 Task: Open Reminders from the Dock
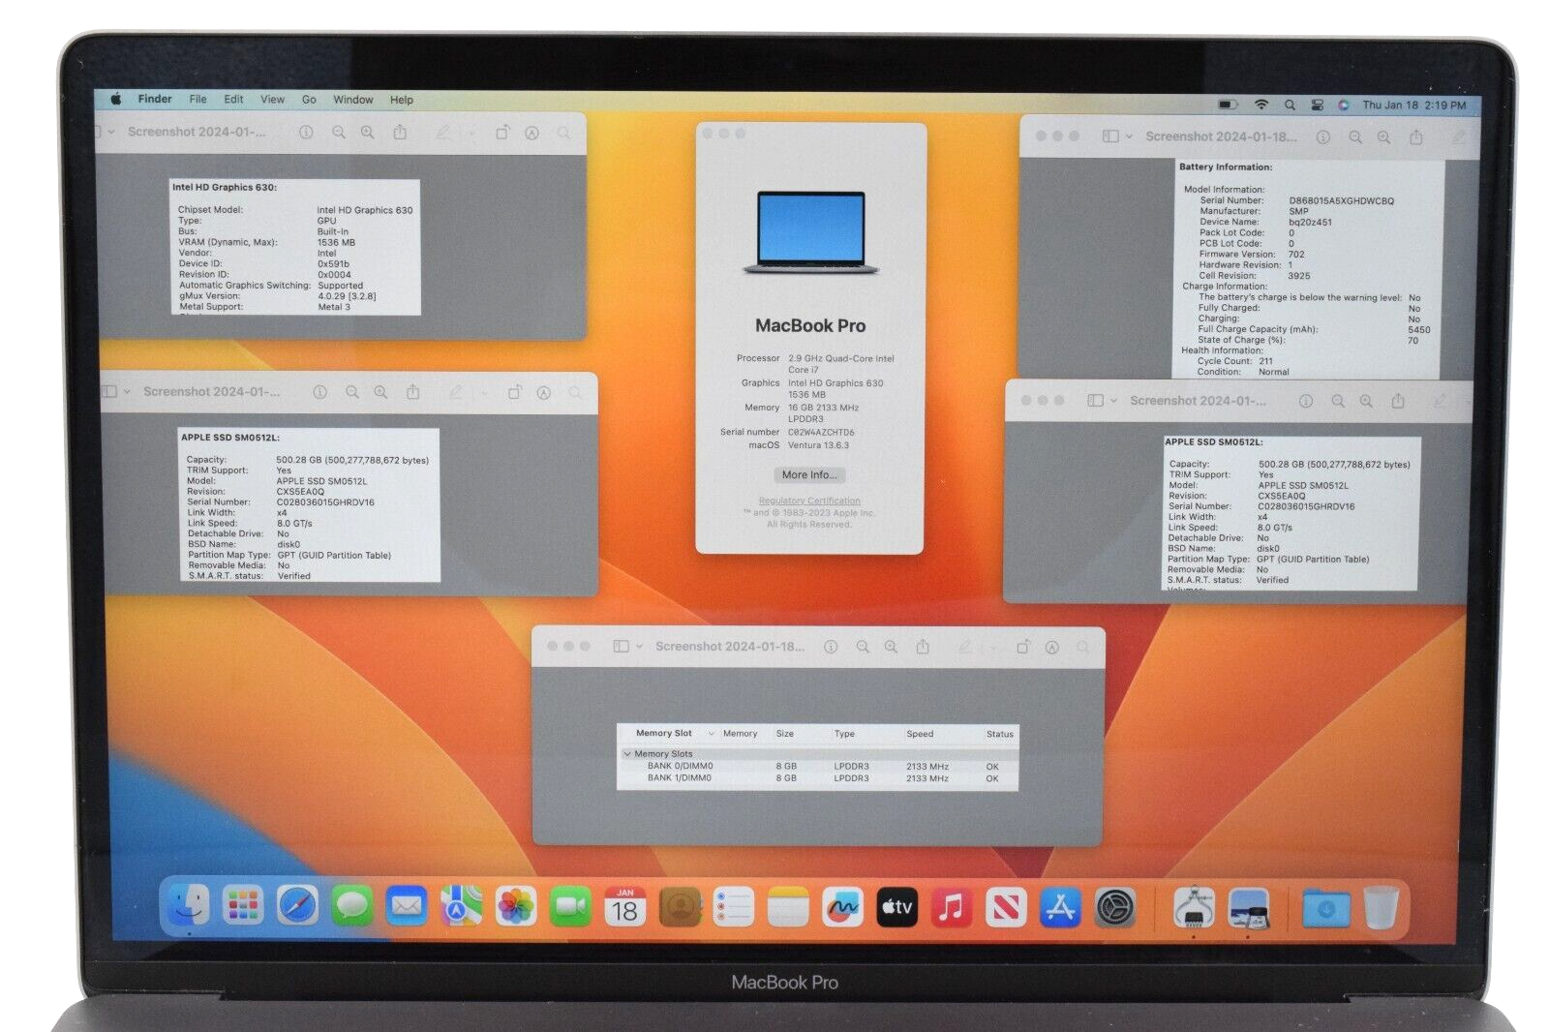(734, 906)
